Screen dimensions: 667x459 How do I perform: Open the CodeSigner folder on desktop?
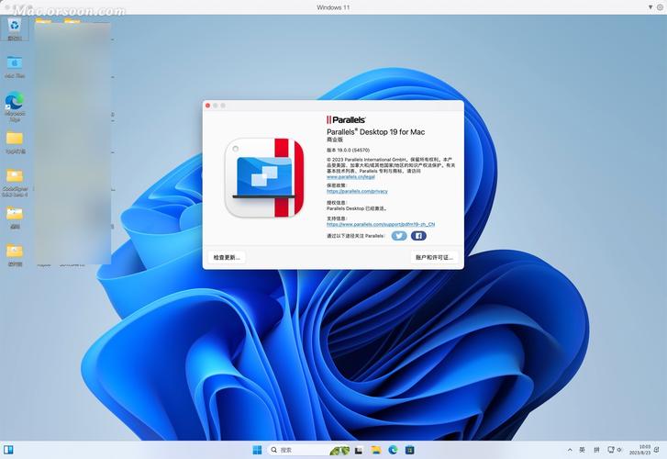point(15,183)
